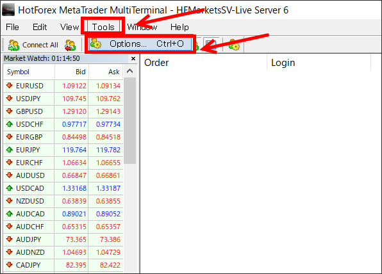Click the Market Watch scroll-up arrow
This screenshot has height=274, width=382.
[130, 71]
